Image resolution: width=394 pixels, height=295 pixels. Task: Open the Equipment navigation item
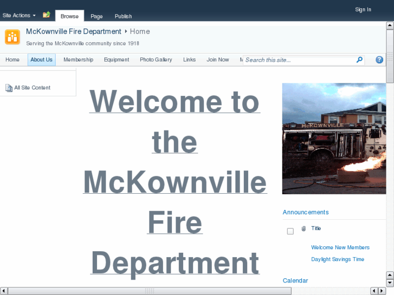117,60
